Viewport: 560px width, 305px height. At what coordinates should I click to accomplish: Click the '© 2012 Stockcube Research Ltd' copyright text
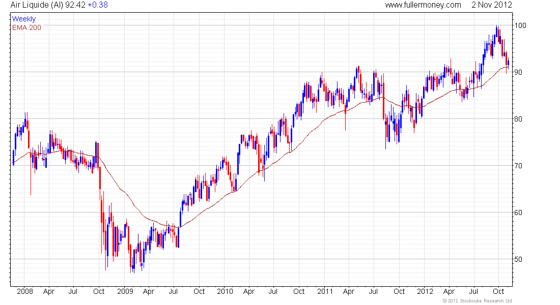[477, 301]
